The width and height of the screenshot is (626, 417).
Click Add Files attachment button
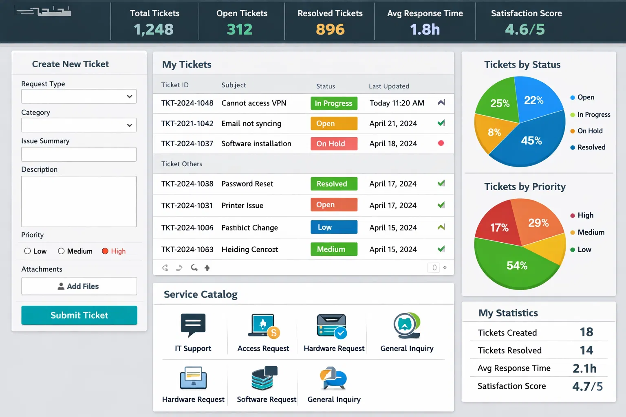tap(79, 286)
